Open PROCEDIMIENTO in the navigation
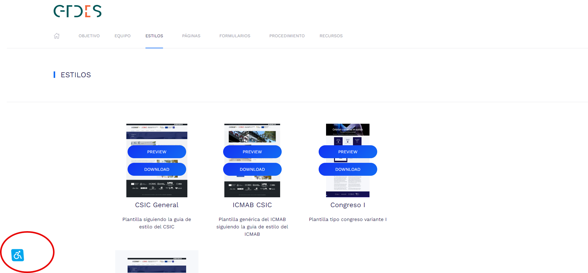The image size is (588, 273). point(287,36)
